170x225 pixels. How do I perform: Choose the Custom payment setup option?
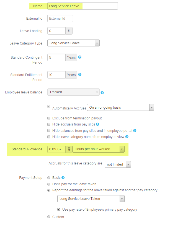pos(49,217)
